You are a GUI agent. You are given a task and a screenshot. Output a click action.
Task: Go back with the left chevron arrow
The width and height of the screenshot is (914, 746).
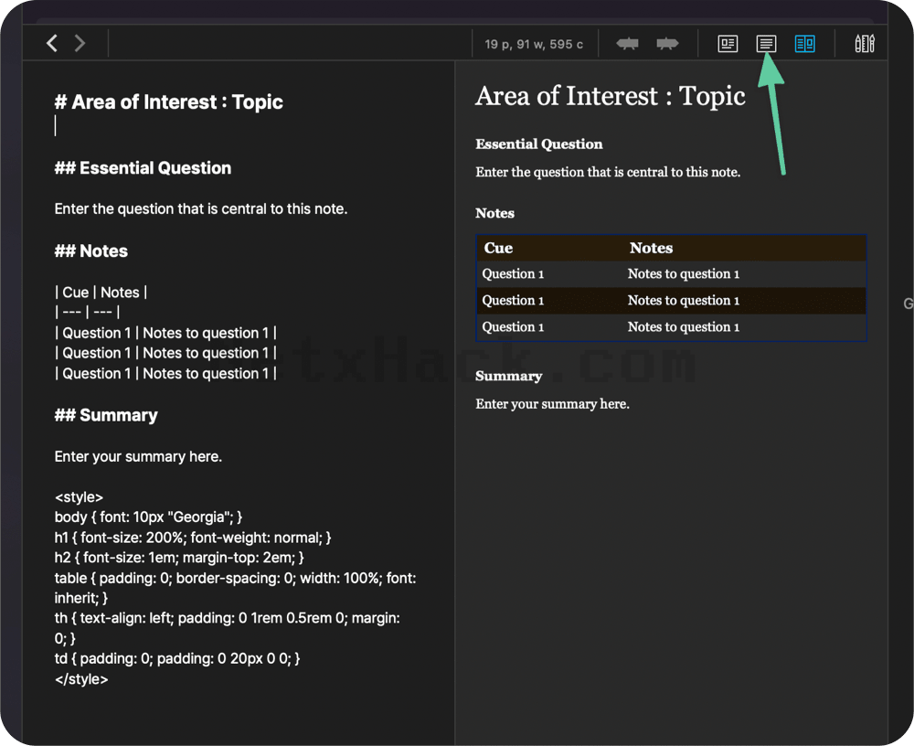click(x=52, y=43)
